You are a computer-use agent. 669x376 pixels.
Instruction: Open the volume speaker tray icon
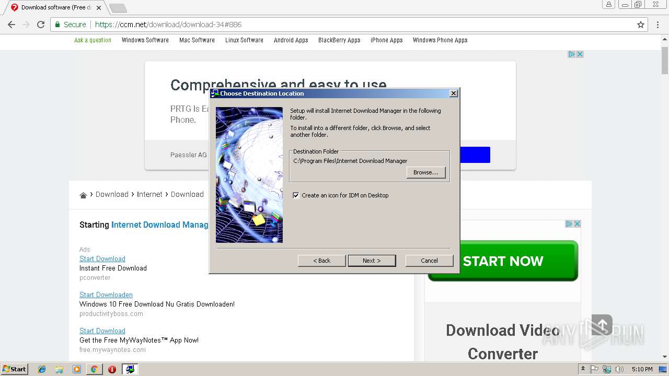(x=619, y=369)
